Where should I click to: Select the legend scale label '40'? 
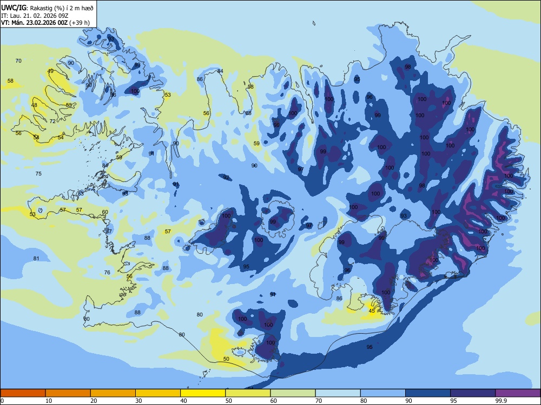(x=183, y=401)
